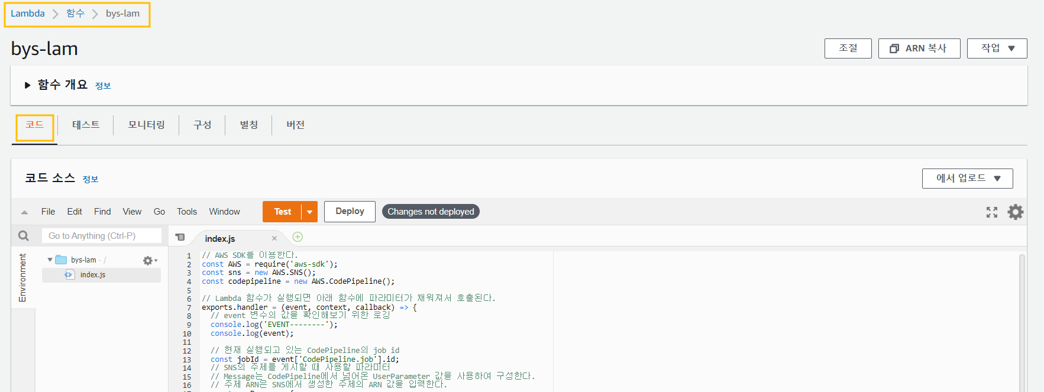Open the Find menu
1044x392 pixels.
102,212
